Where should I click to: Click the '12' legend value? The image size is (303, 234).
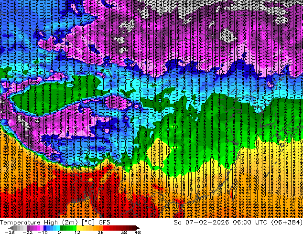77,232
